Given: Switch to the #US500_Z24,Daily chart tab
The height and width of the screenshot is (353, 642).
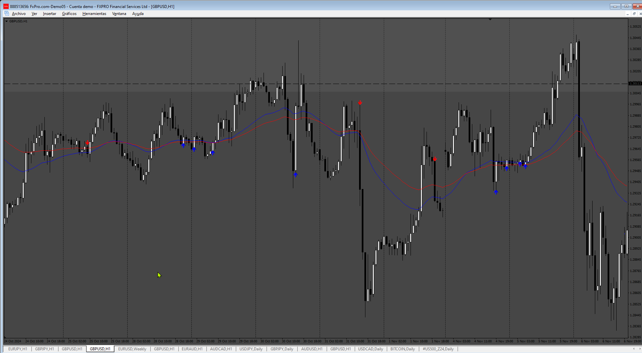Looking at the screenshot, I should click(438, 349).
